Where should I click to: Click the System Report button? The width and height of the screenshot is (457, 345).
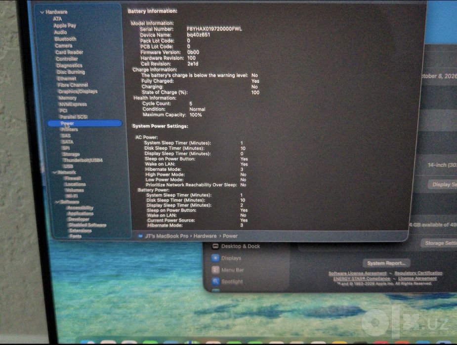[x=386, y=263]
